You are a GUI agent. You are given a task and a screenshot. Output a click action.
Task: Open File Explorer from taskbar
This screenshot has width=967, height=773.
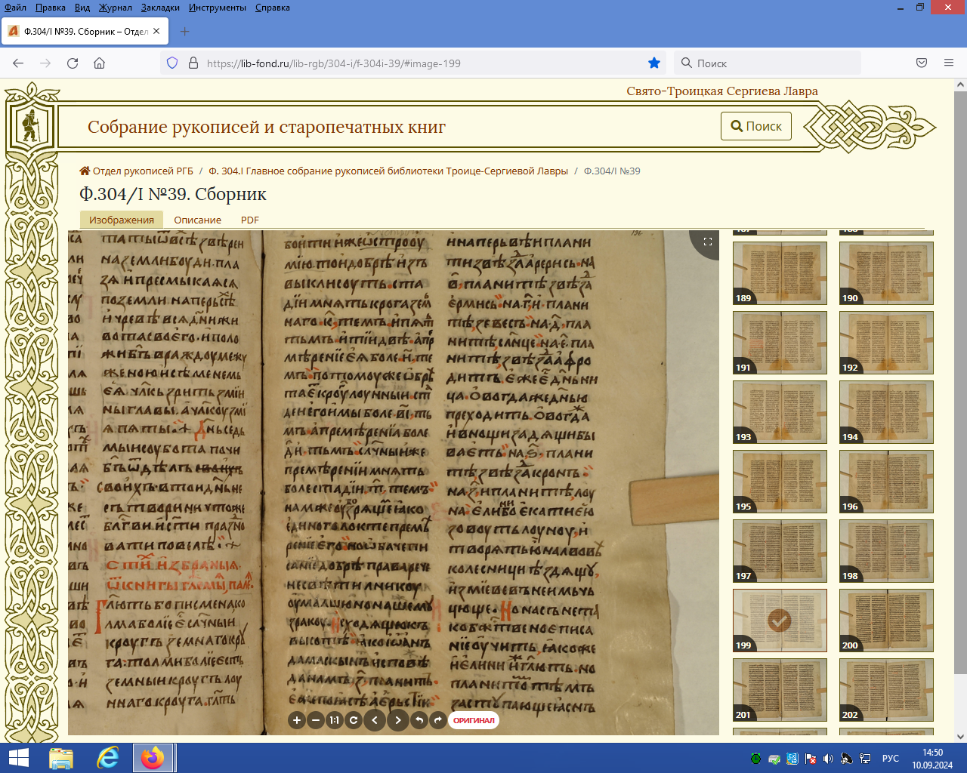(61, 758)
